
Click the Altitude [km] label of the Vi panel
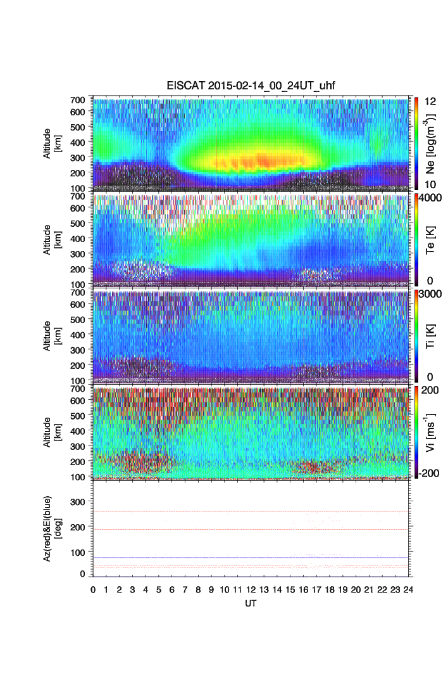click(x=52, y=432)
